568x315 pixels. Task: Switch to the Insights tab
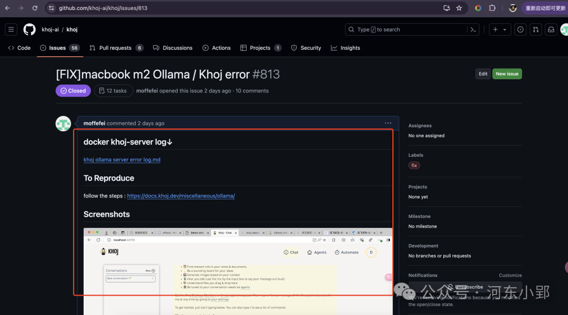click(346, 48)
